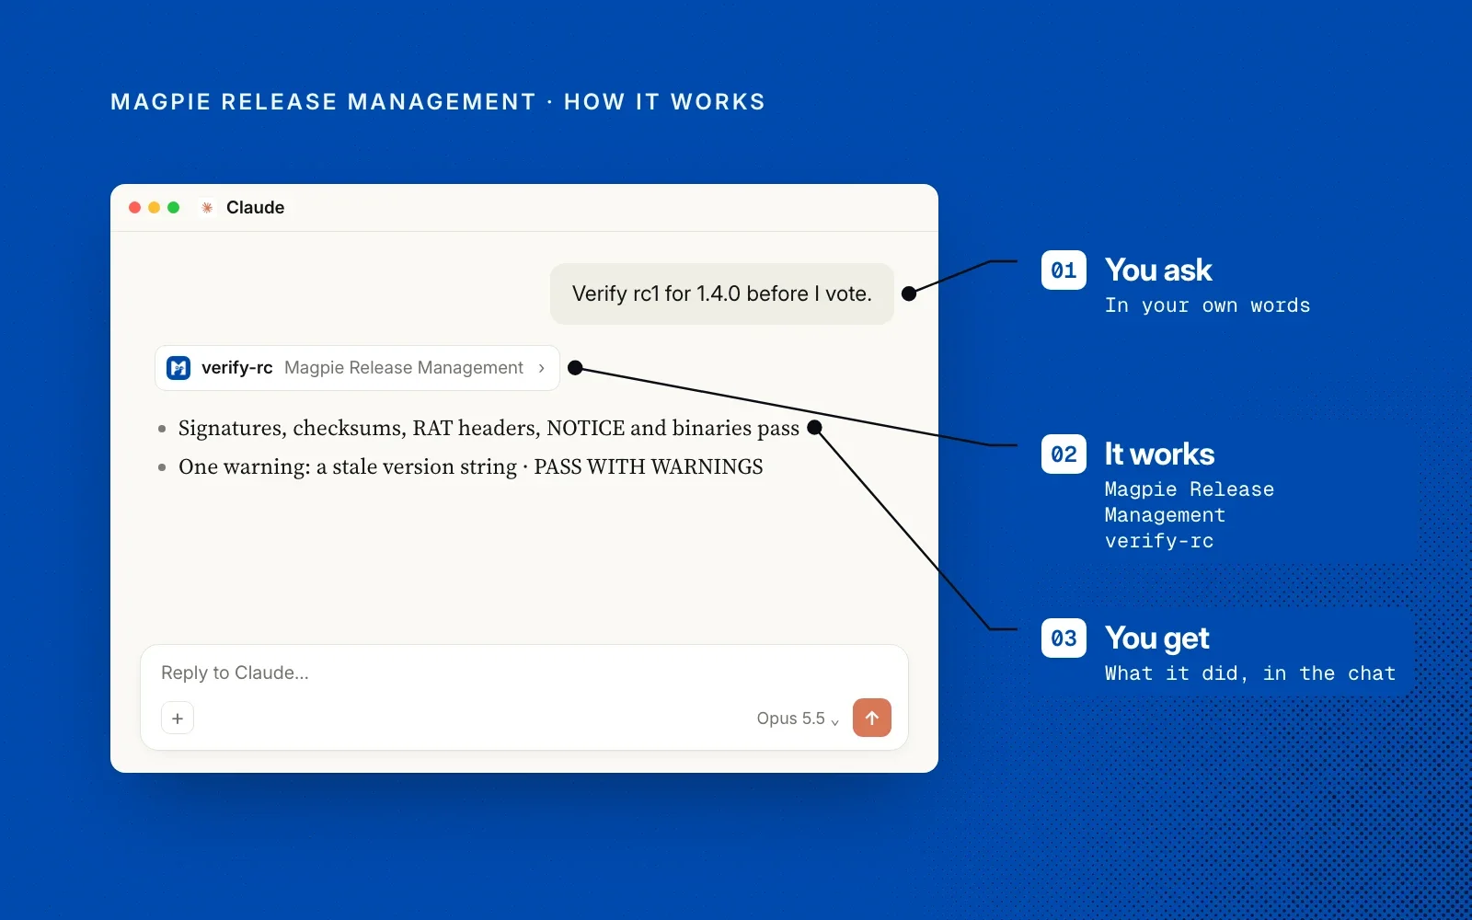Click the orange send arrow button

[x=871, y=718]
